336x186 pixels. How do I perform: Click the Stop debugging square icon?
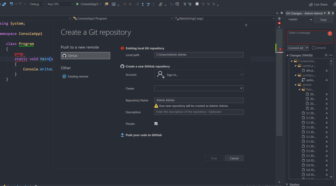click(130, 4)
